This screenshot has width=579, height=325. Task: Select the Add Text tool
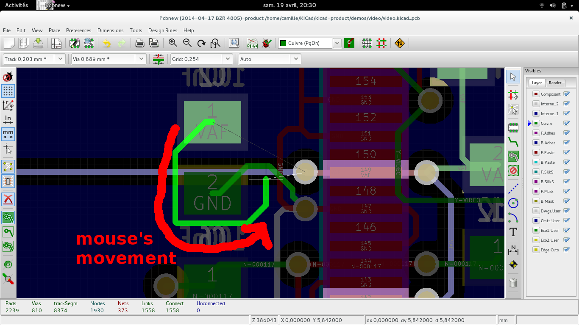513,232
